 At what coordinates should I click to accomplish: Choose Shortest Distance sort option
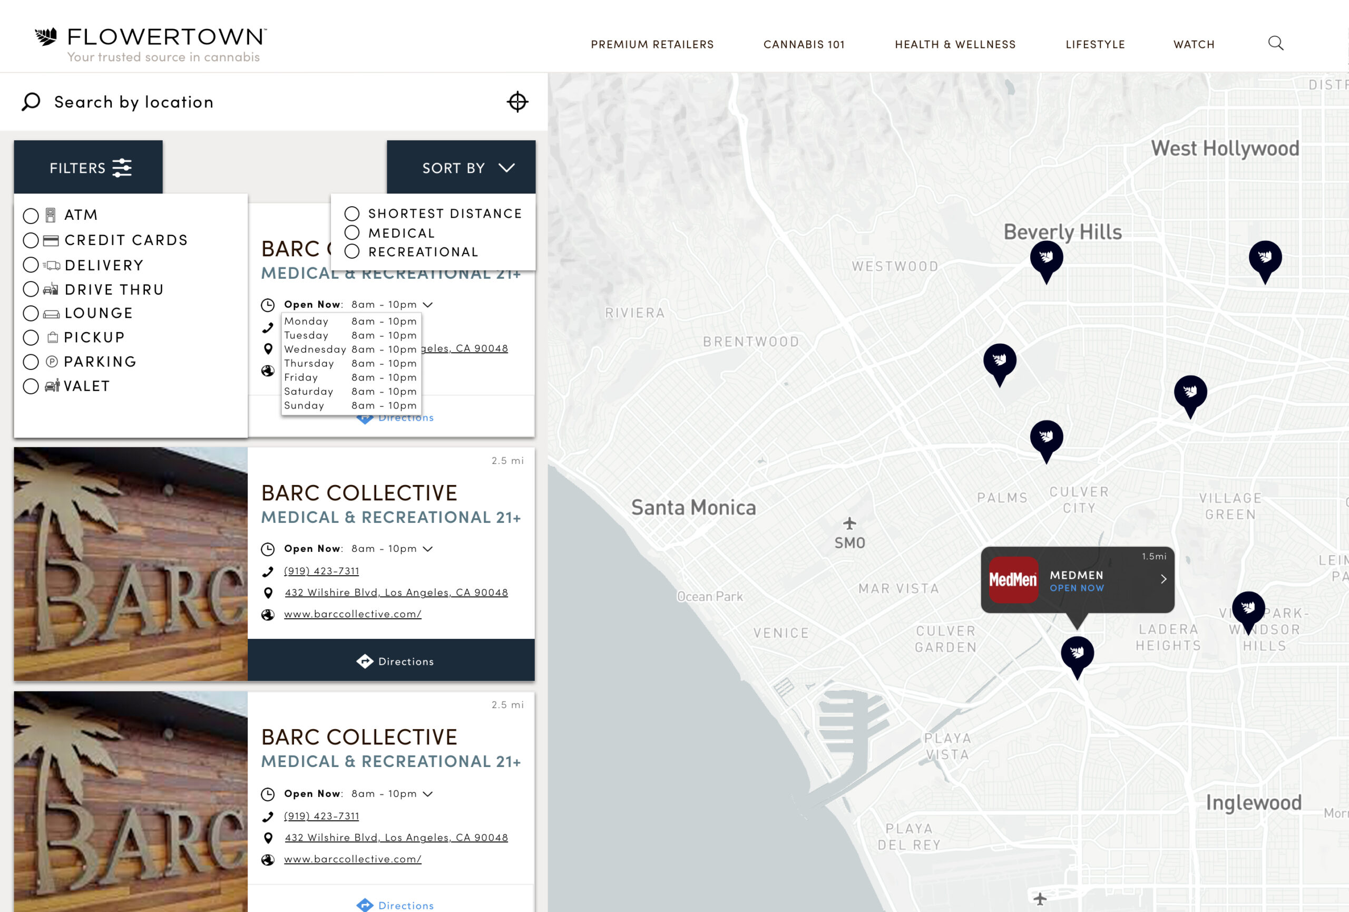coord(352,214)
